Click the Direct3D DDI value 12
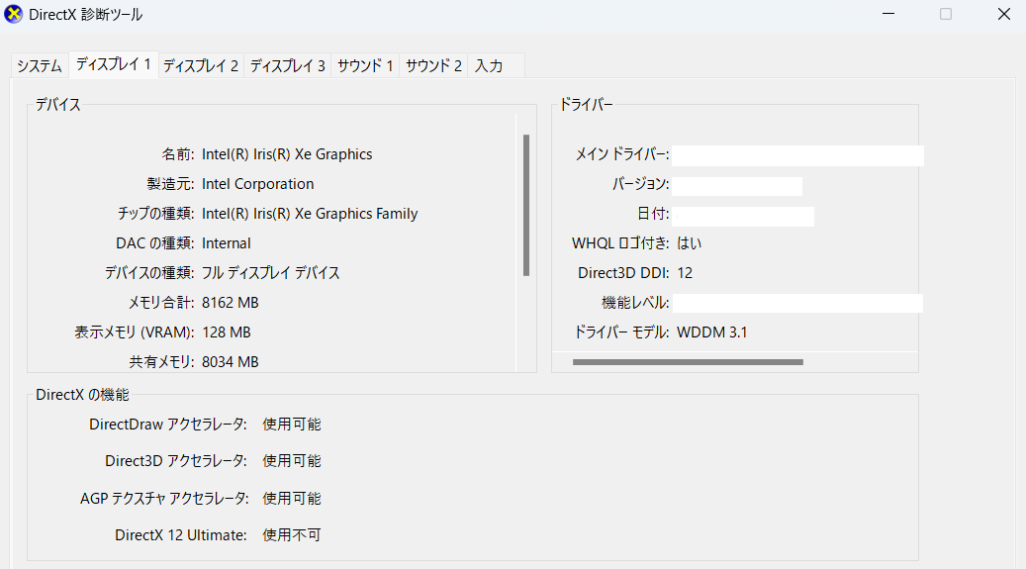 tap(685, 273)
